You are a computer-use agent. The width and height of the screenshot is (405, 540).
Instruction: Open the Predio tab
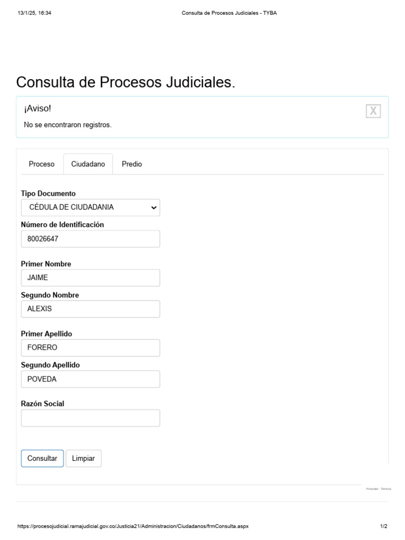[x=132, y=164]
